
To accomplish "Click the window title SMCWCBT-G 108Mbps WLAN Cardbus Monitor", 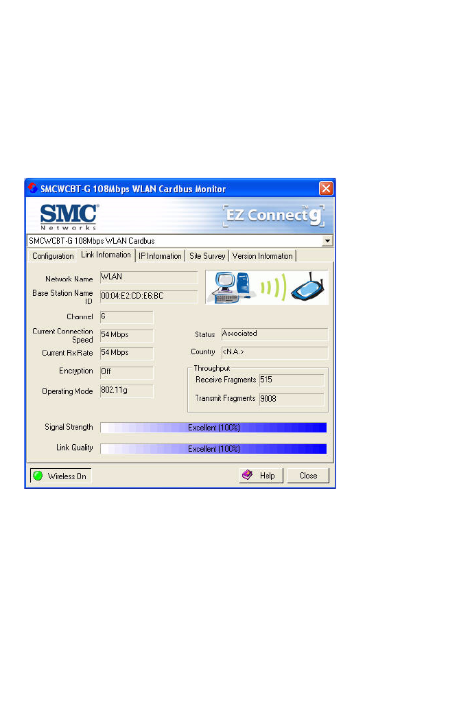I will (133, 189).
